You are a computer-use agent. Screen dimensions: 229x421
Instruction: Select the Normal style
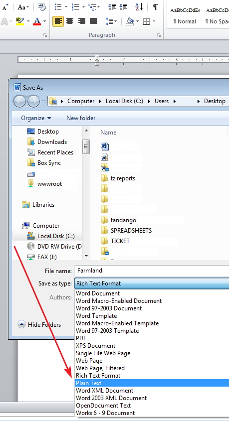pyautogui.click(x=185, y=16)
